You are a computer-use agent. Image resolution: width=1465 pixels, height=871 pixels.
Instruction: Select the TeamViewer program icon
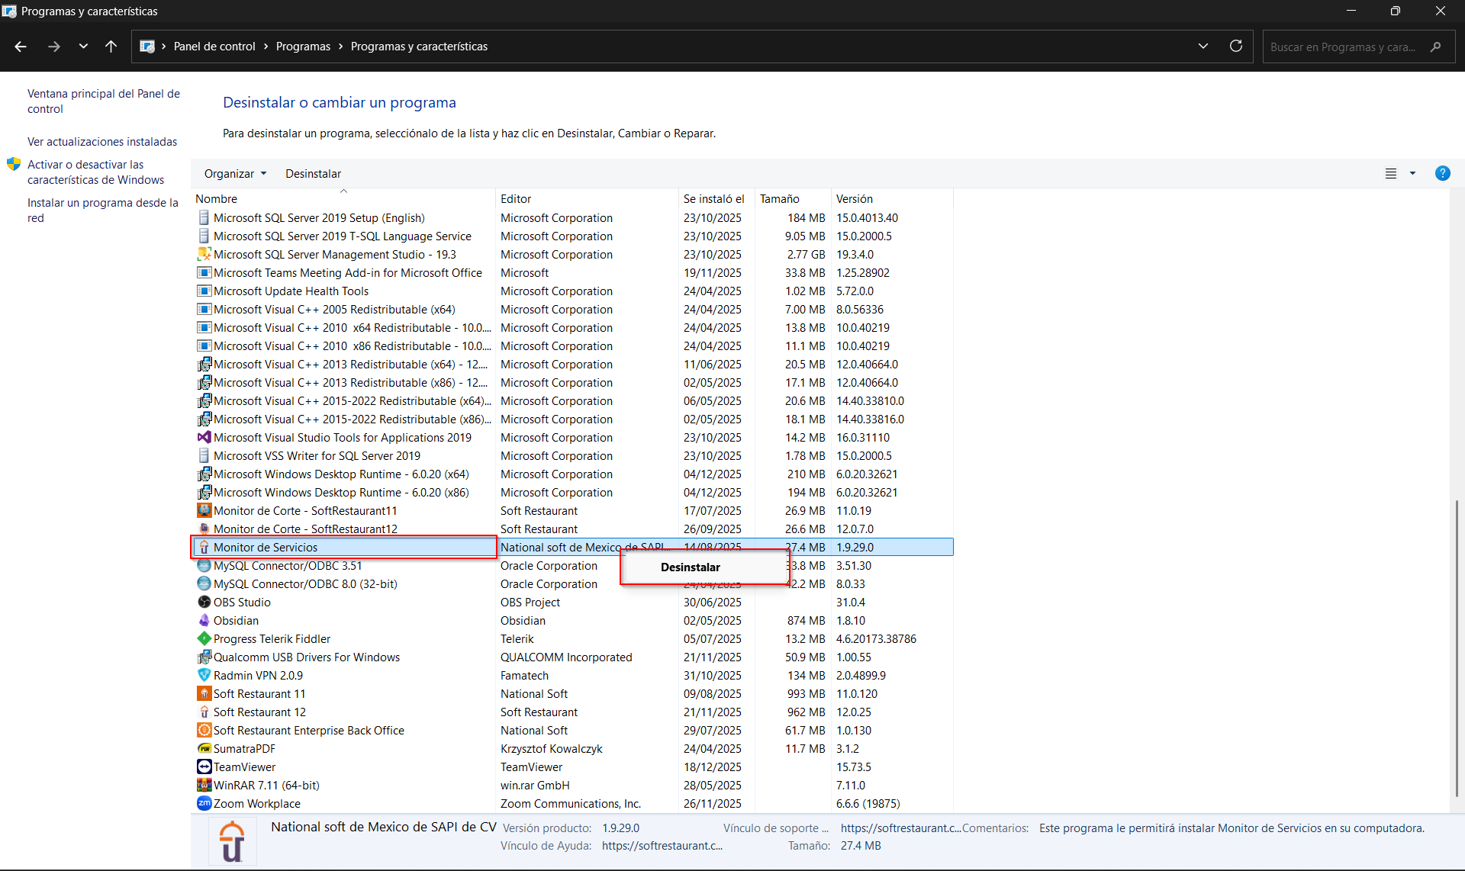click(204, 767)
